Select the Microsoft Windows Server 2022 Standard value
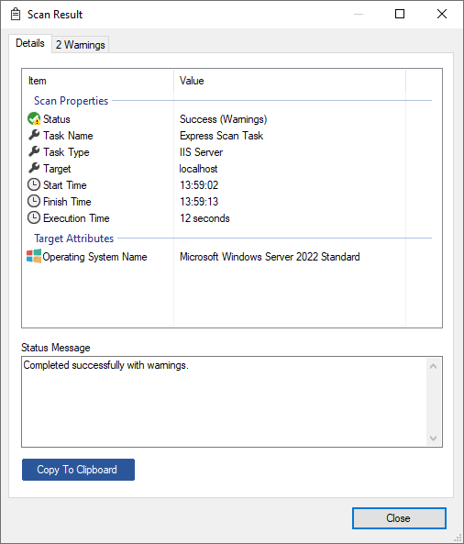Viewport: 464px width, 544px height. [270, 257]
